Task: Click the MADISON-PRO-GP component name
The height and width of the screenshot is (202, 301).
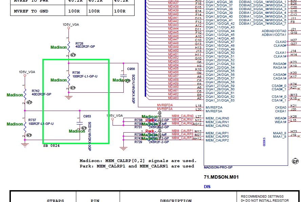Action: click(218, 167)
